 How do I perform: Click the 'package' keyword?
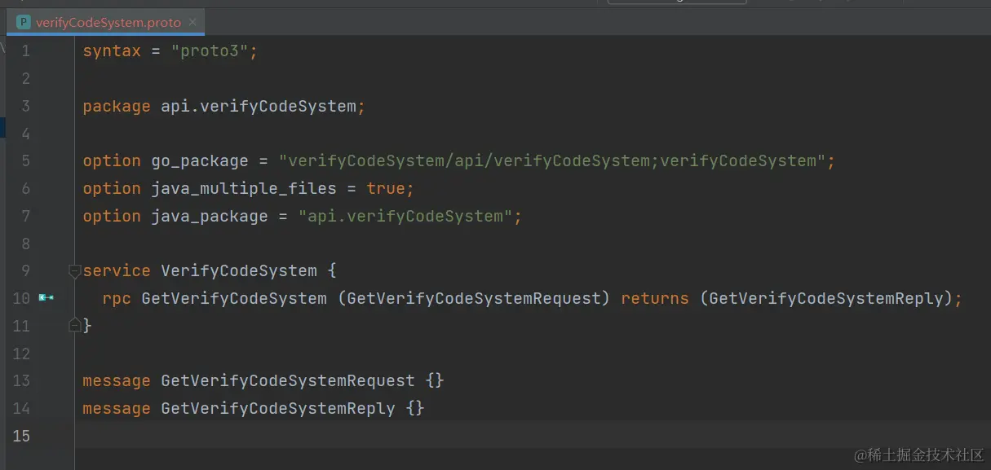[117, 106]
